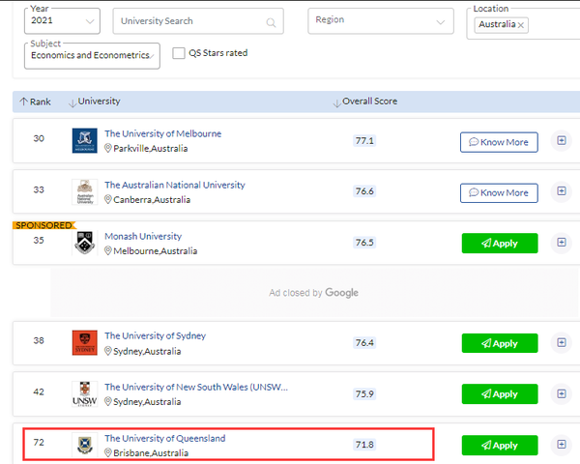Open the Subject Economics and Econometrics dropdown
Image resolution: width=580 pixels, height=464 pixels.
pos(92,56)
